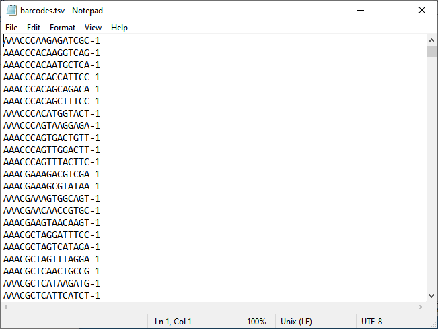
Task: Click the vertical scrollbar thumb
Action: [431, 52]
